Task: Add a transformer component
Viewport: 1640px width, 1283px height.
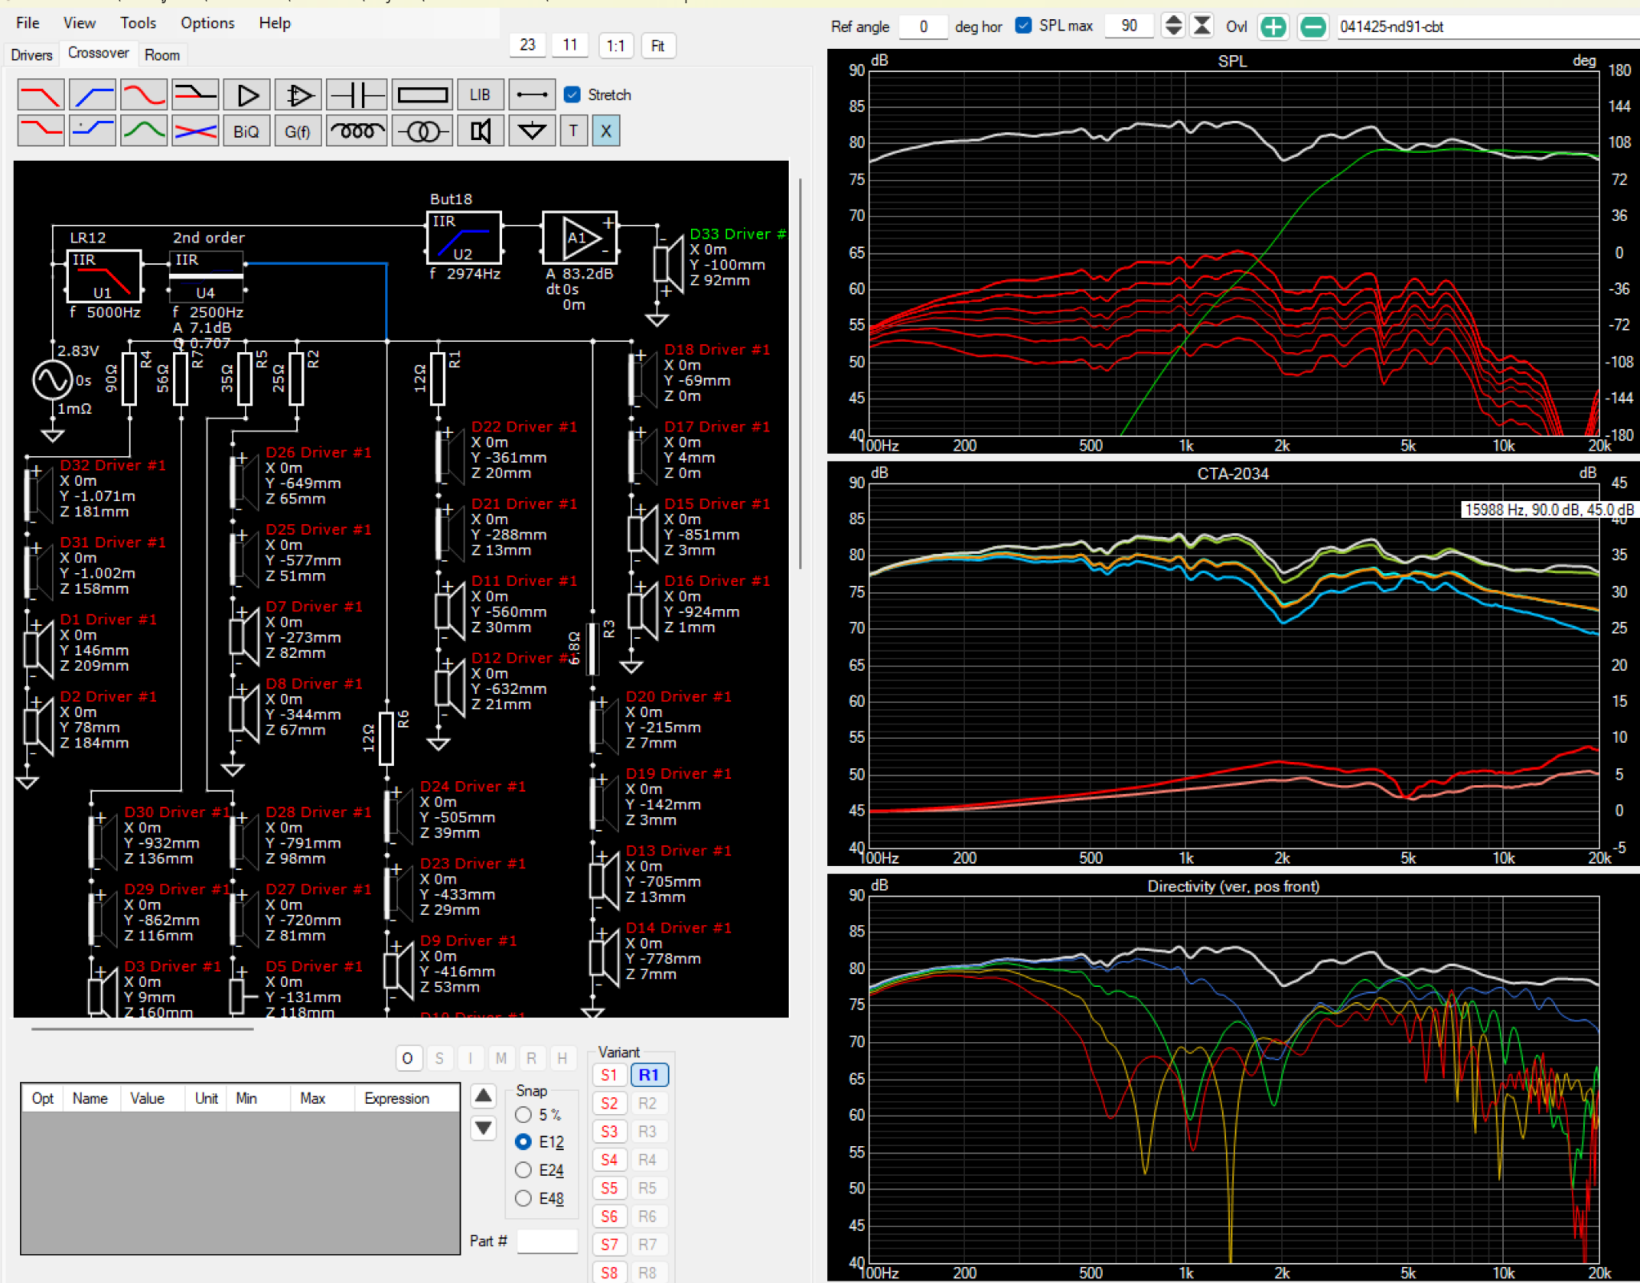Action: [423, 131]
